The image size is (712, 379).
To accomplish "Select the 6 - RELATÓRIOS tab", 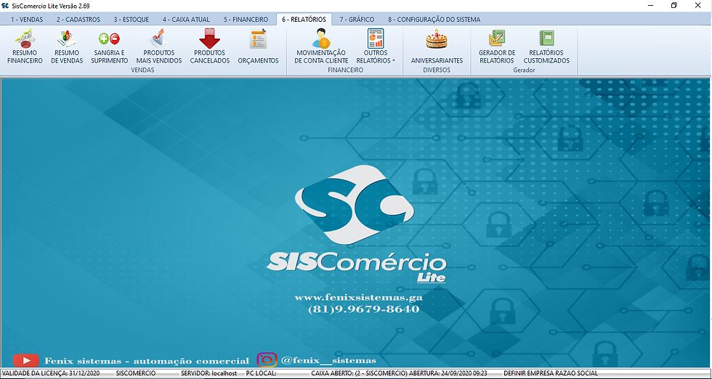I will [304, 19].
